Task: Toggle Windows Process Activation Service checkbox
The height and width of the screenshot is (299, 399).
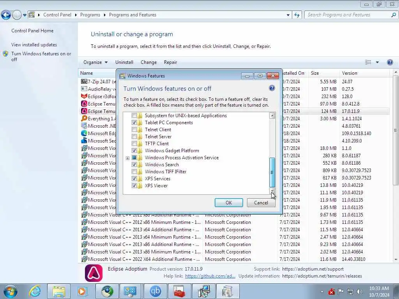Action: click(134, 158)
